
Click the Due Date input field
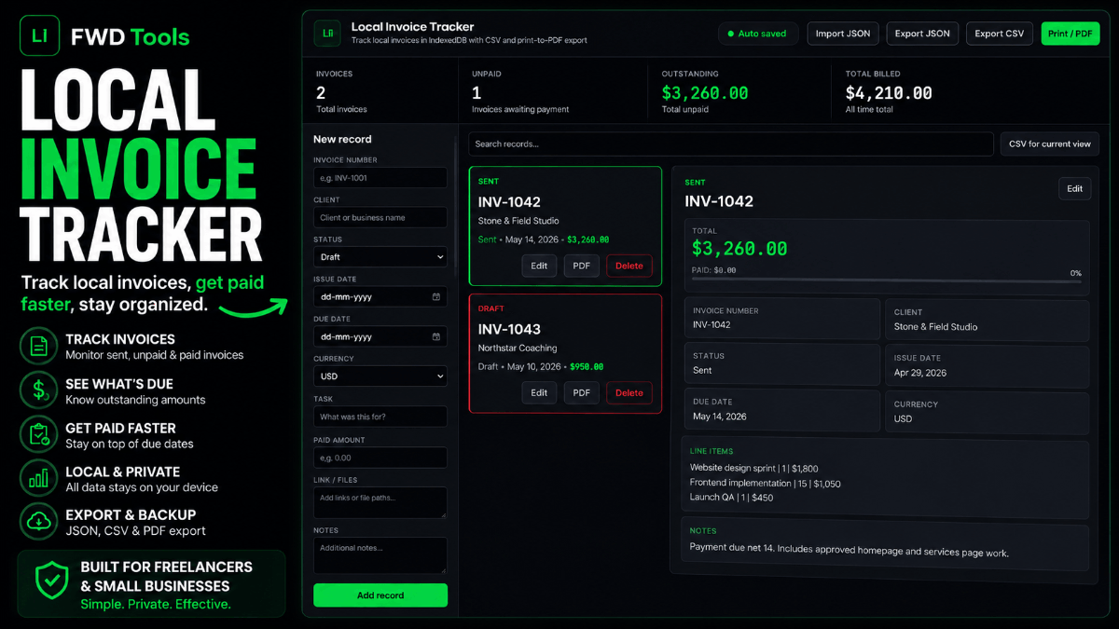pyautogui.click(x=380, y=336)
